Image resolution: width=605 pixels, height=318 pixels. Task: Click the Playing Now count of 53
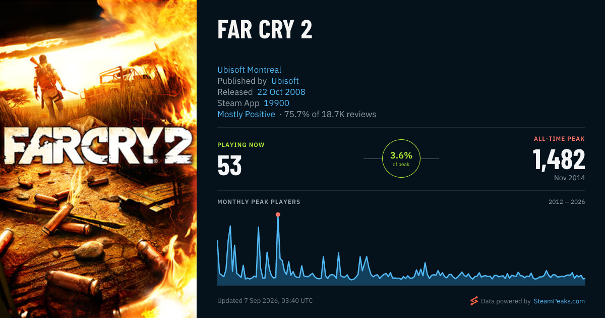229,166
